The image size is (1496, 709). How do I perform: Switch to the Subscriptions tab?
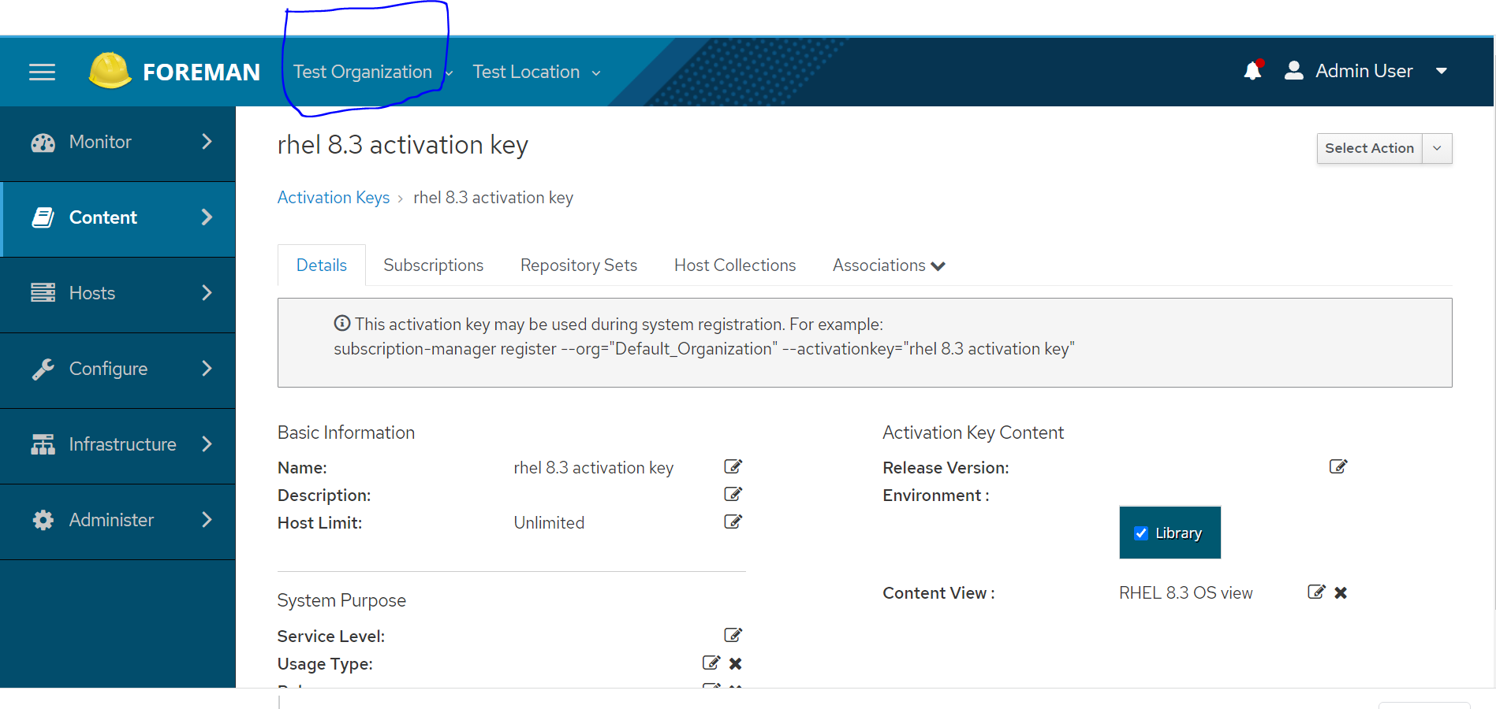(433, 265)
